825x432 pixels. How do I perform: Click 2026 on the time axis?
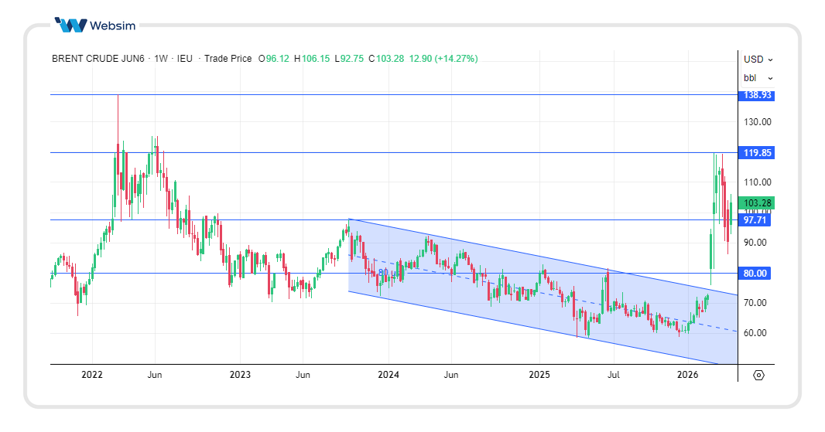click(x=688, y=375)
